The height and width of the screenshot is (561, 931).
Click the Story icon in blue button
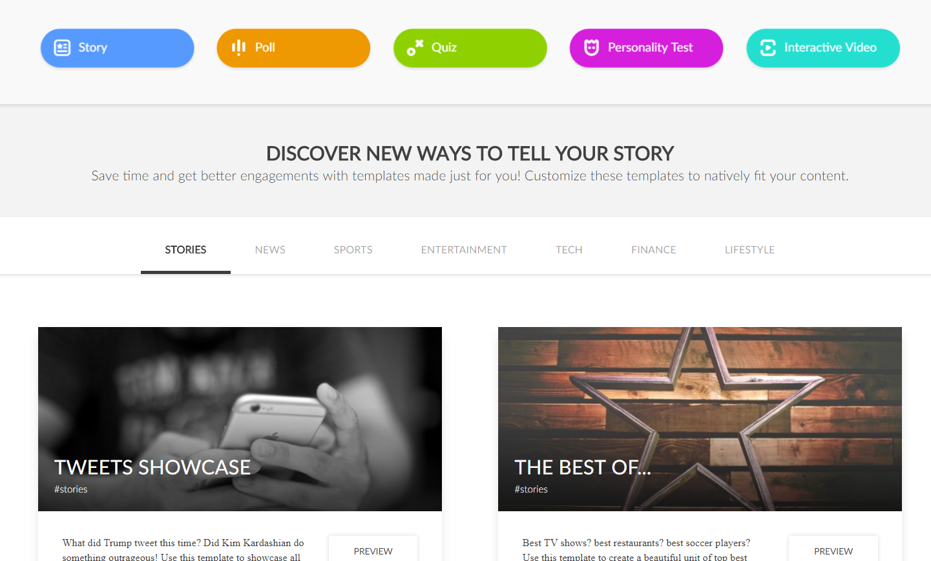62,48
